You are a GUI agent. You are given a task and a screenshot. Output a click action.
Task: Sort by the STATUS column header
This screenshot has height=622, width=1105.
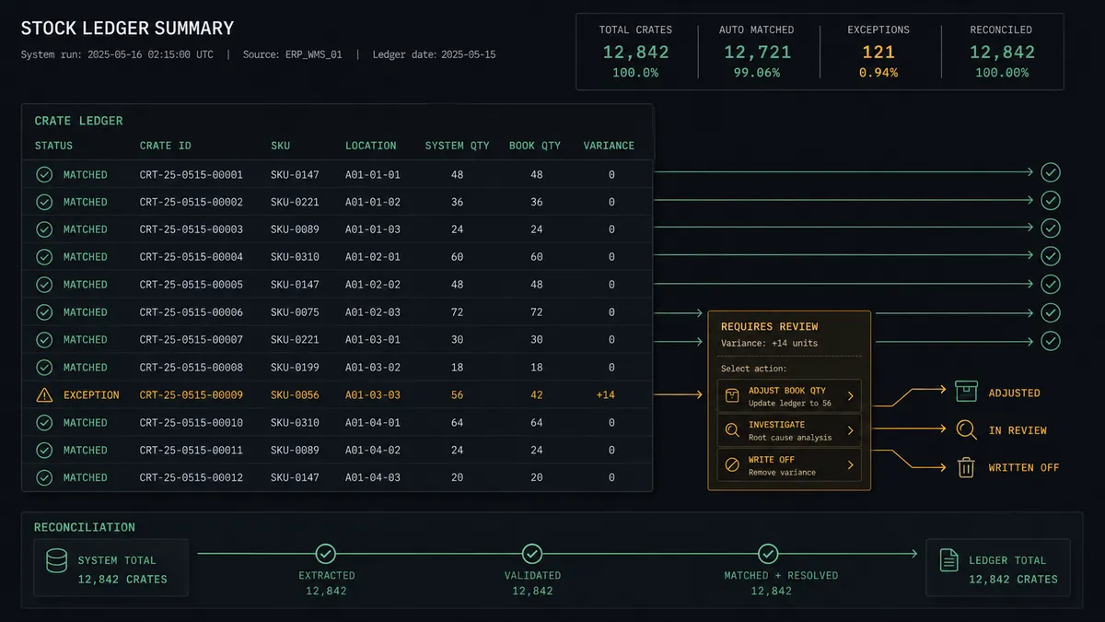tap(53, 146)
